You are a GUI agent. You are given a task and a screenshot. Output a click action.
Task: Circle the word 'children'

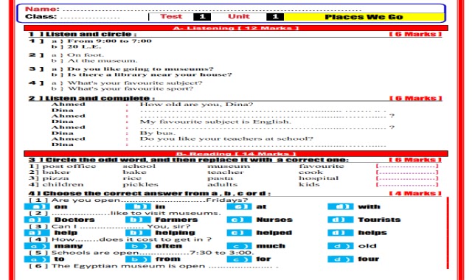[63, 184]
